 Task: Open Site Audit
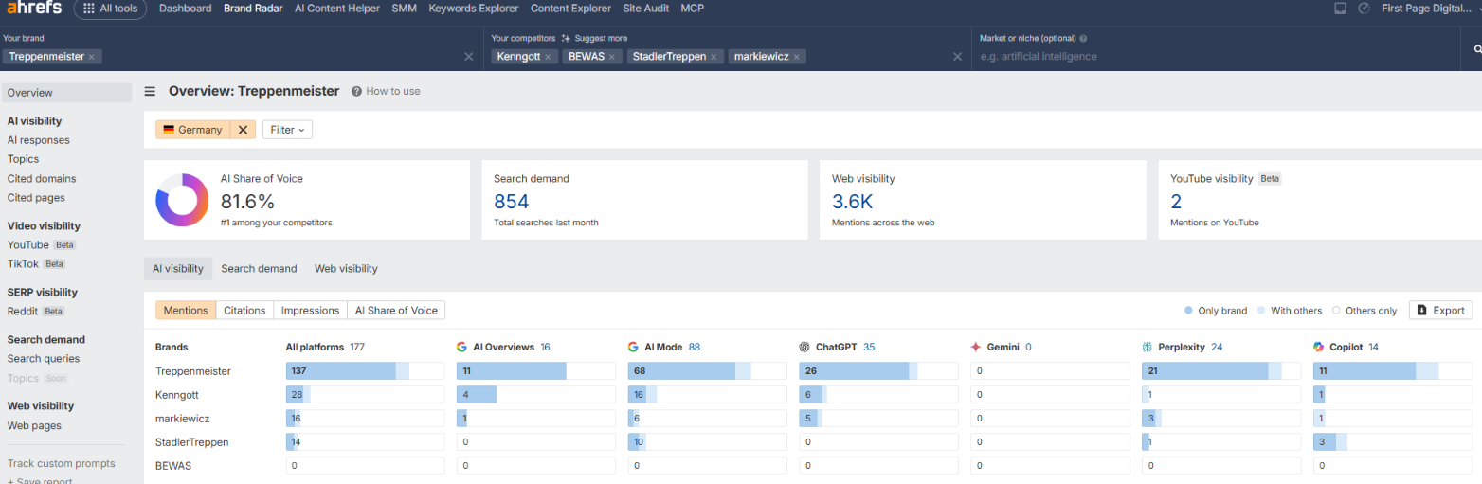(645, 9)
